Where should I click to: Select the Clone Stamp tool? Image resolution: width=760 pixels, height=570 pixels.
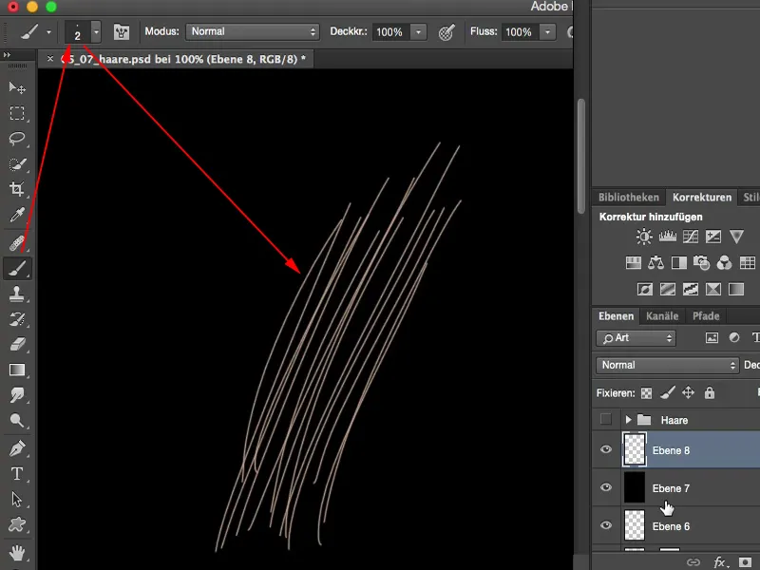click(17, 294)
